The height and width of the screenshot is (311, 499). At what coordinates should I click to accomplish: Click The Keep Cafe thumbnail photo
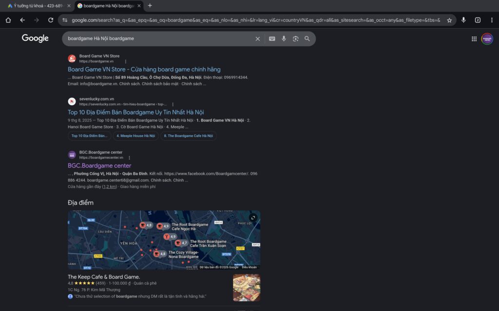246,288
